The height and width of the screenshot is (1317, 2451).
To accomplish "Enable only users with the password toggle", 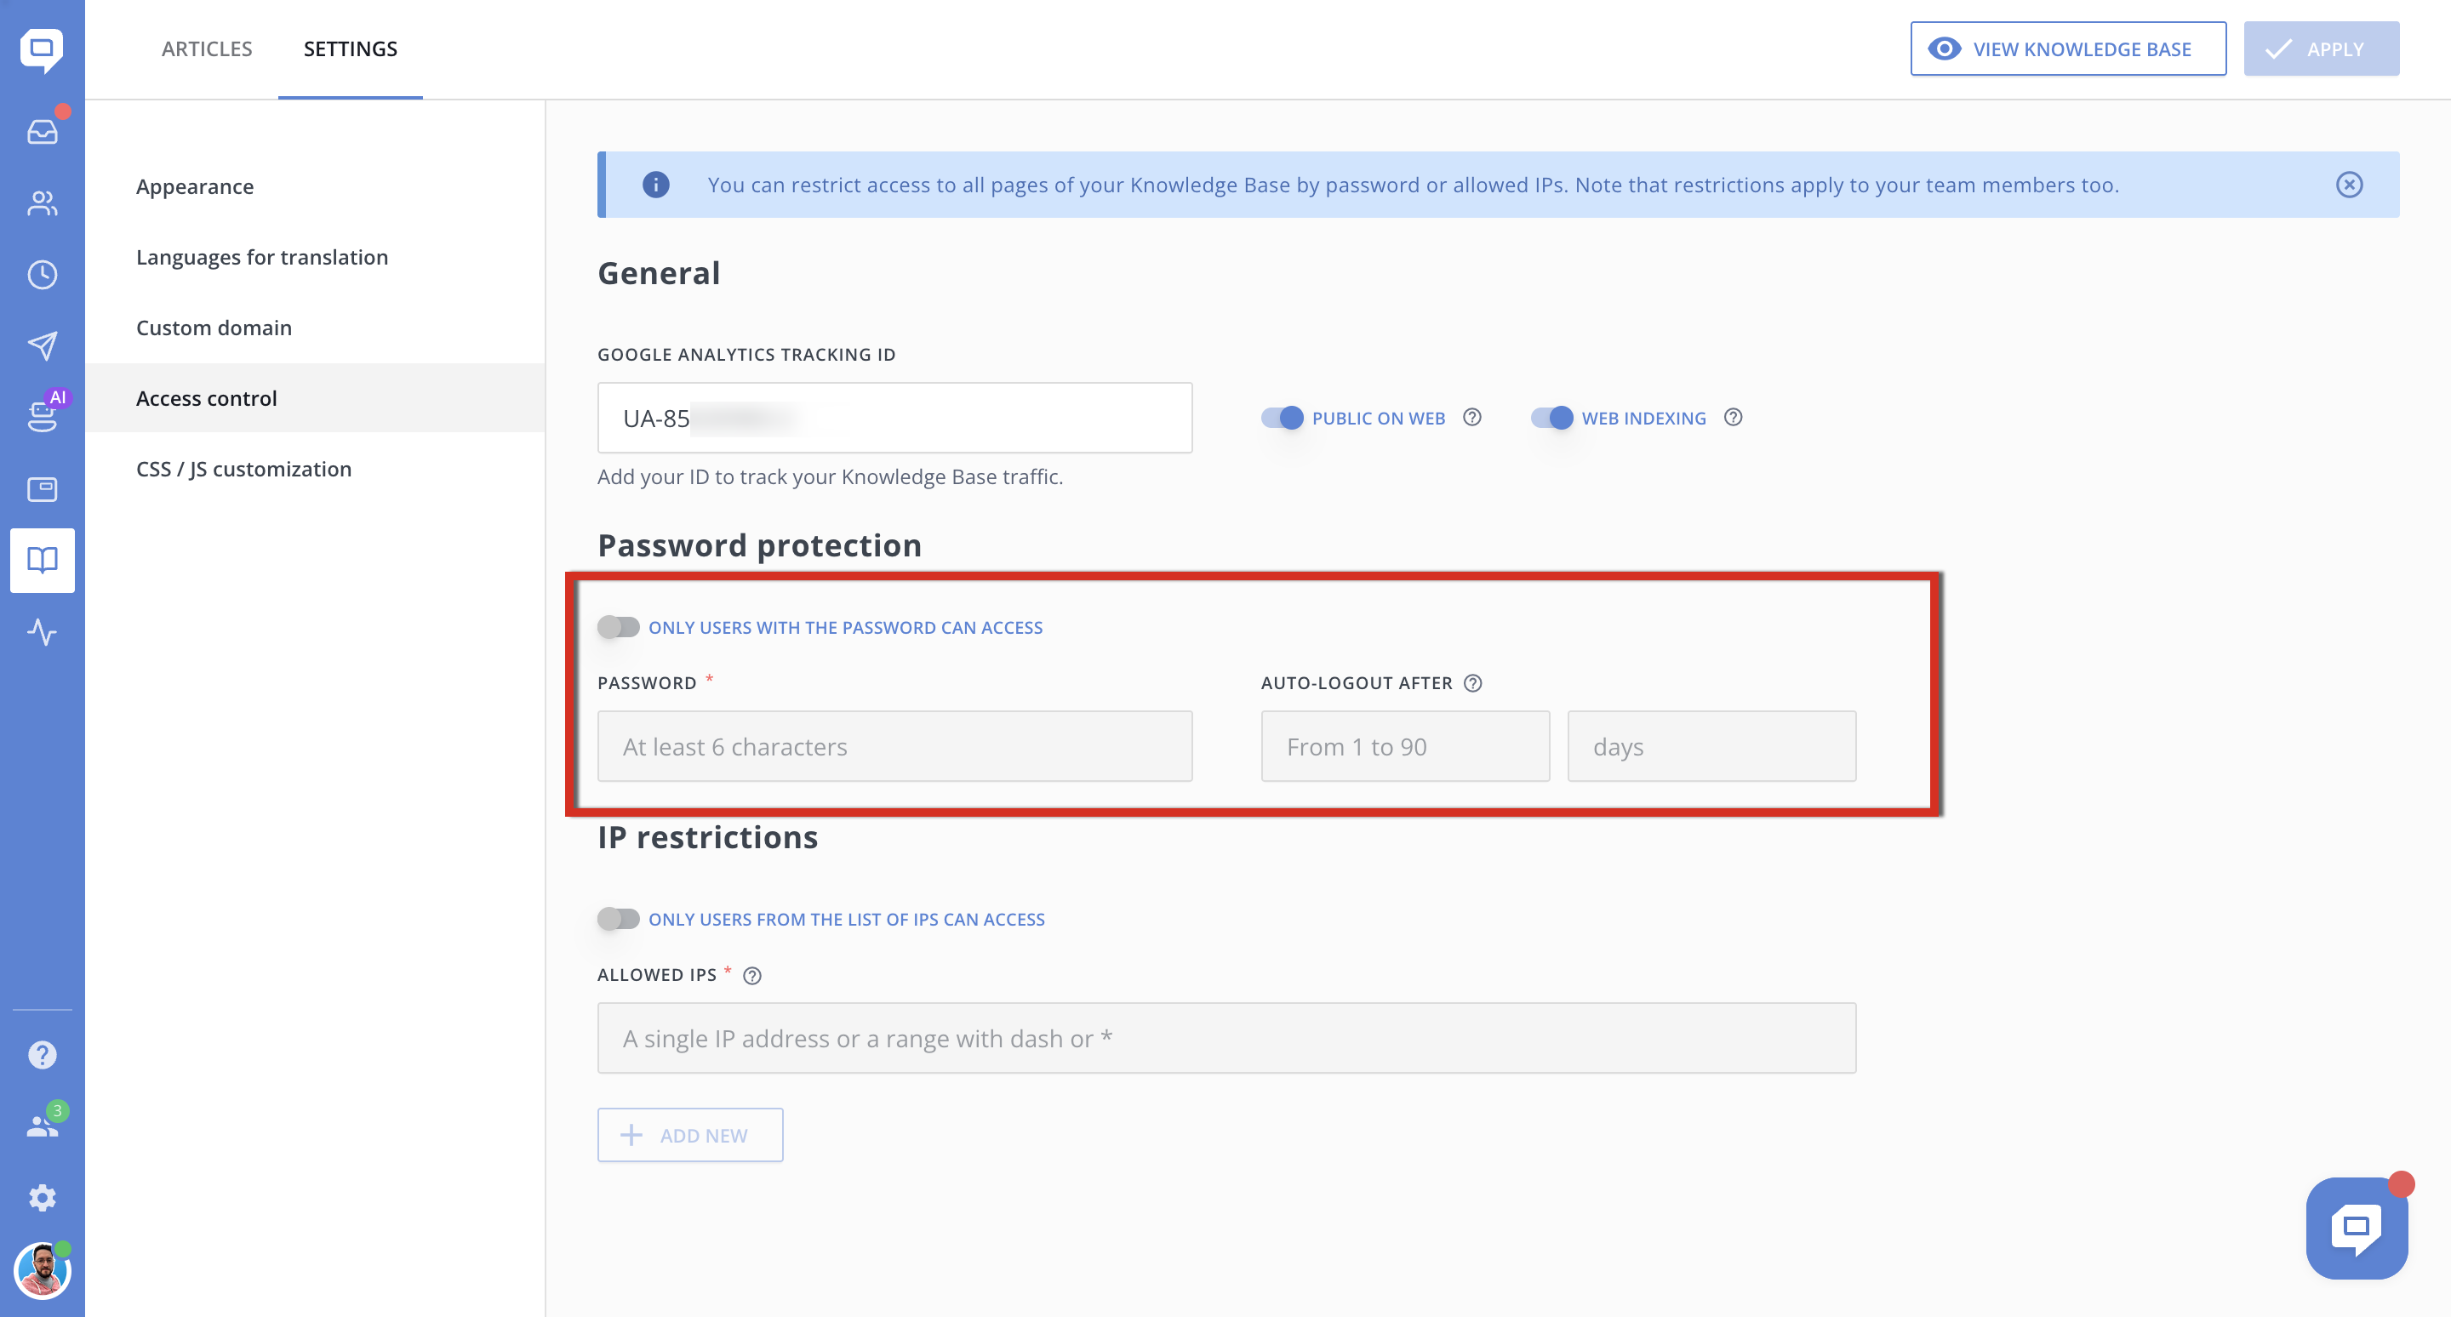I will 619,627.
